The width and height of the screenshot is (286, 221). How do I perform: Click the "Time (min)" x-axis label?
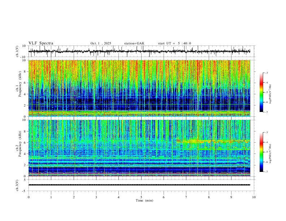click(x=144, y=200)
